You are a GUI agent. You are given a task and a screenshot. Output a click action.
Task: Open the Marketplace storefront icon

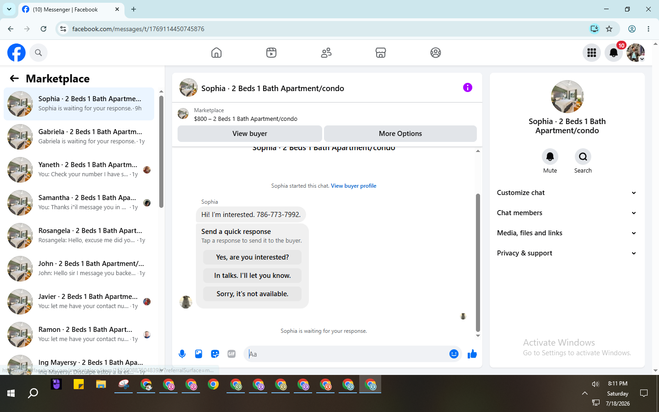click(381, 53)
